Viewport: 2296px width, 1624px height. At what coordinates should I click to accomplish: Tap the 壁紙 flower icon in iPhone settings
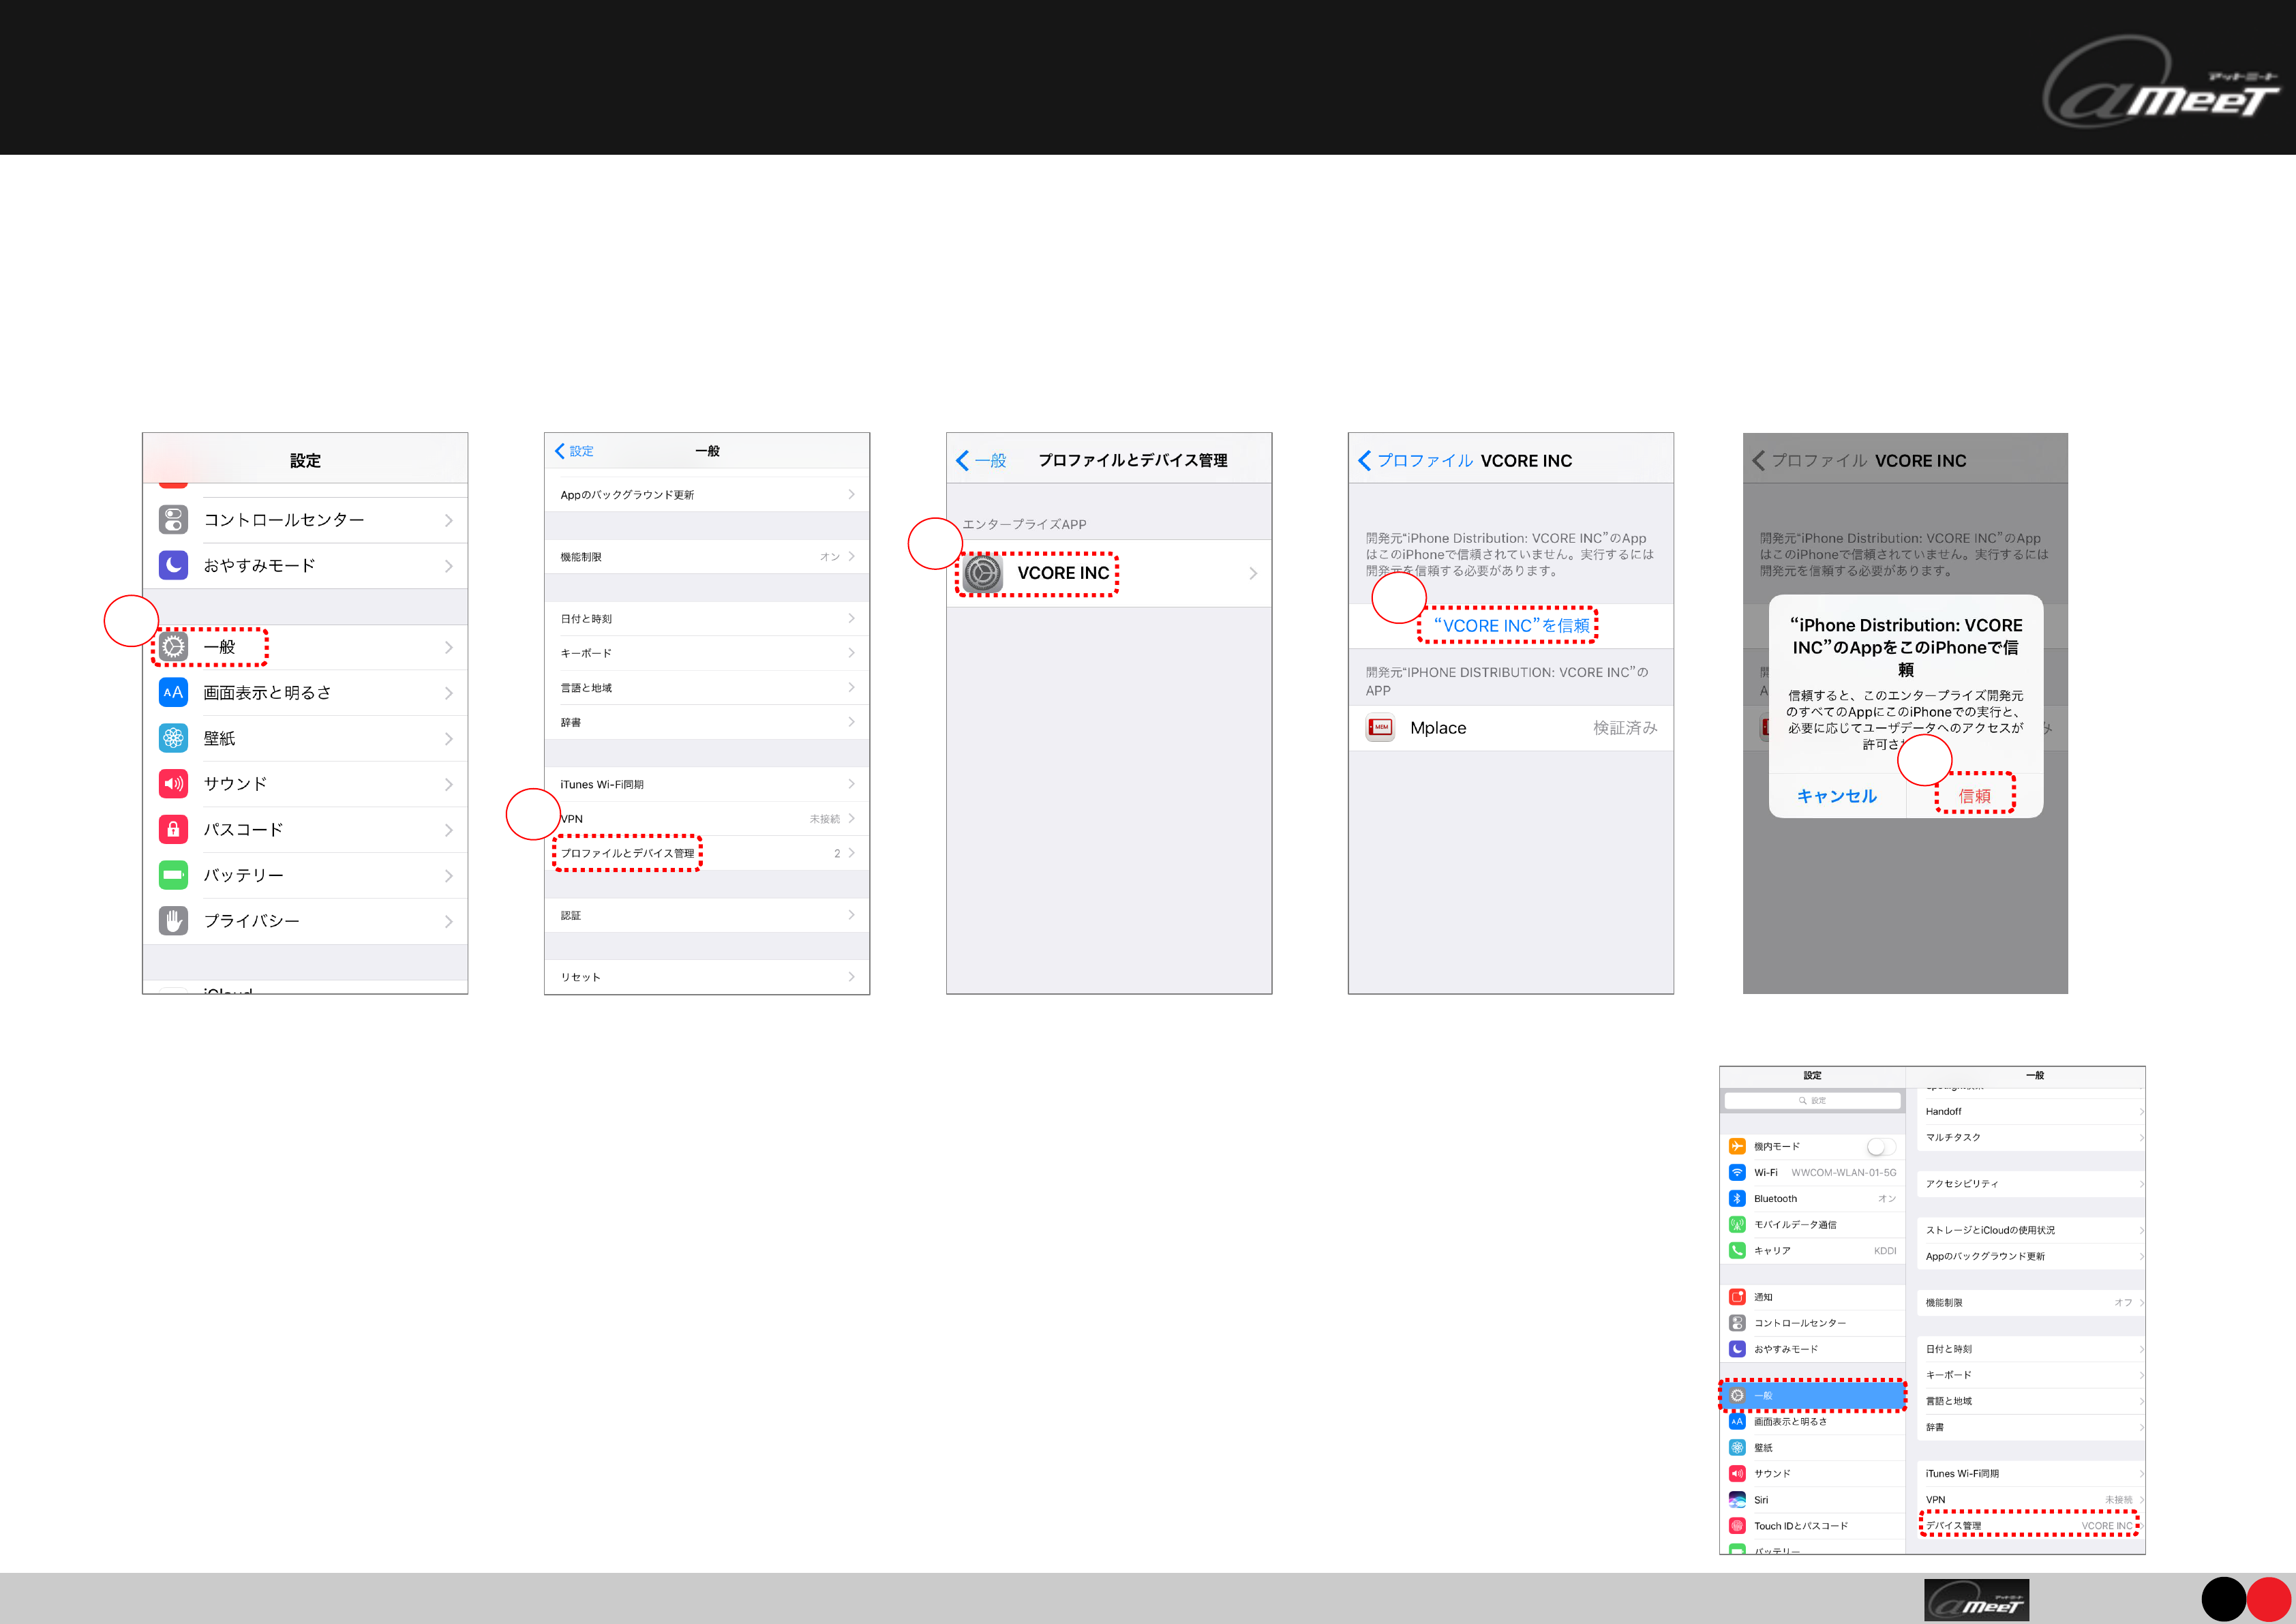173,738
